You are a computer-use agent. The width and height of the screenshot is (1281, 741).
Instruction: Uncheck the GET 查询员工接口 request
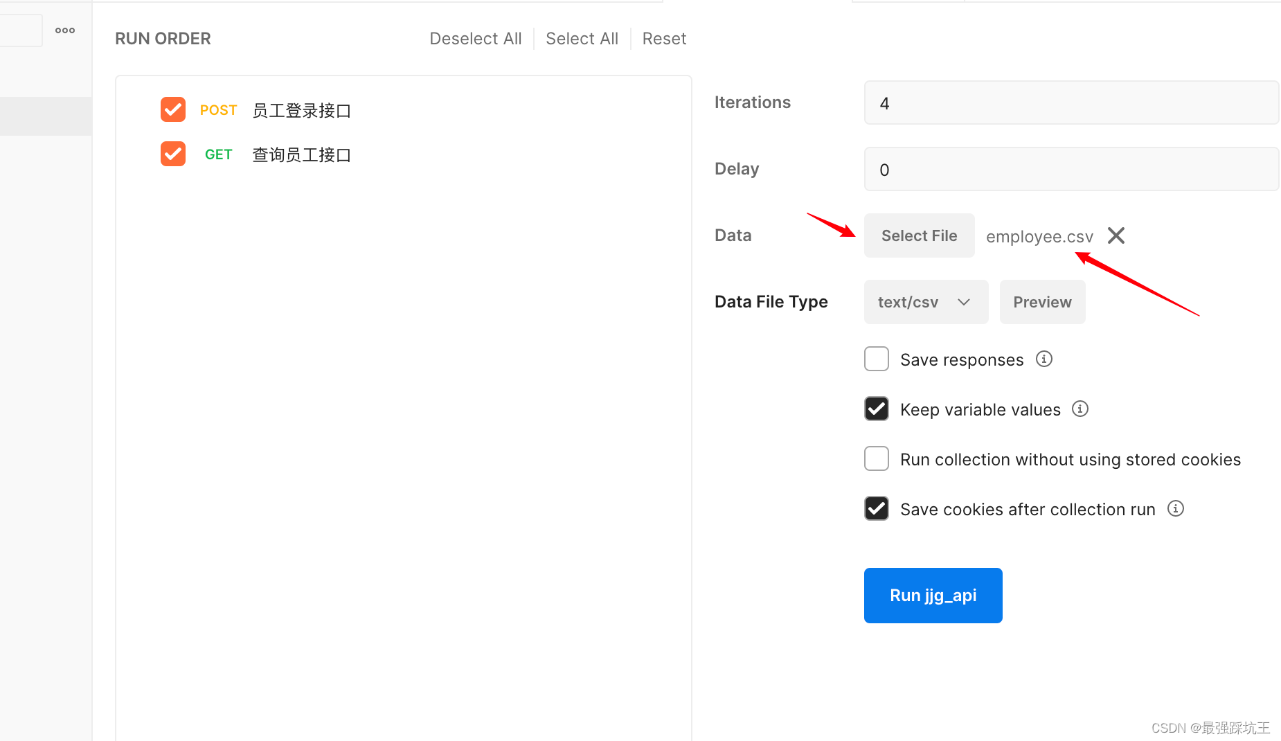tap(173, 154)
